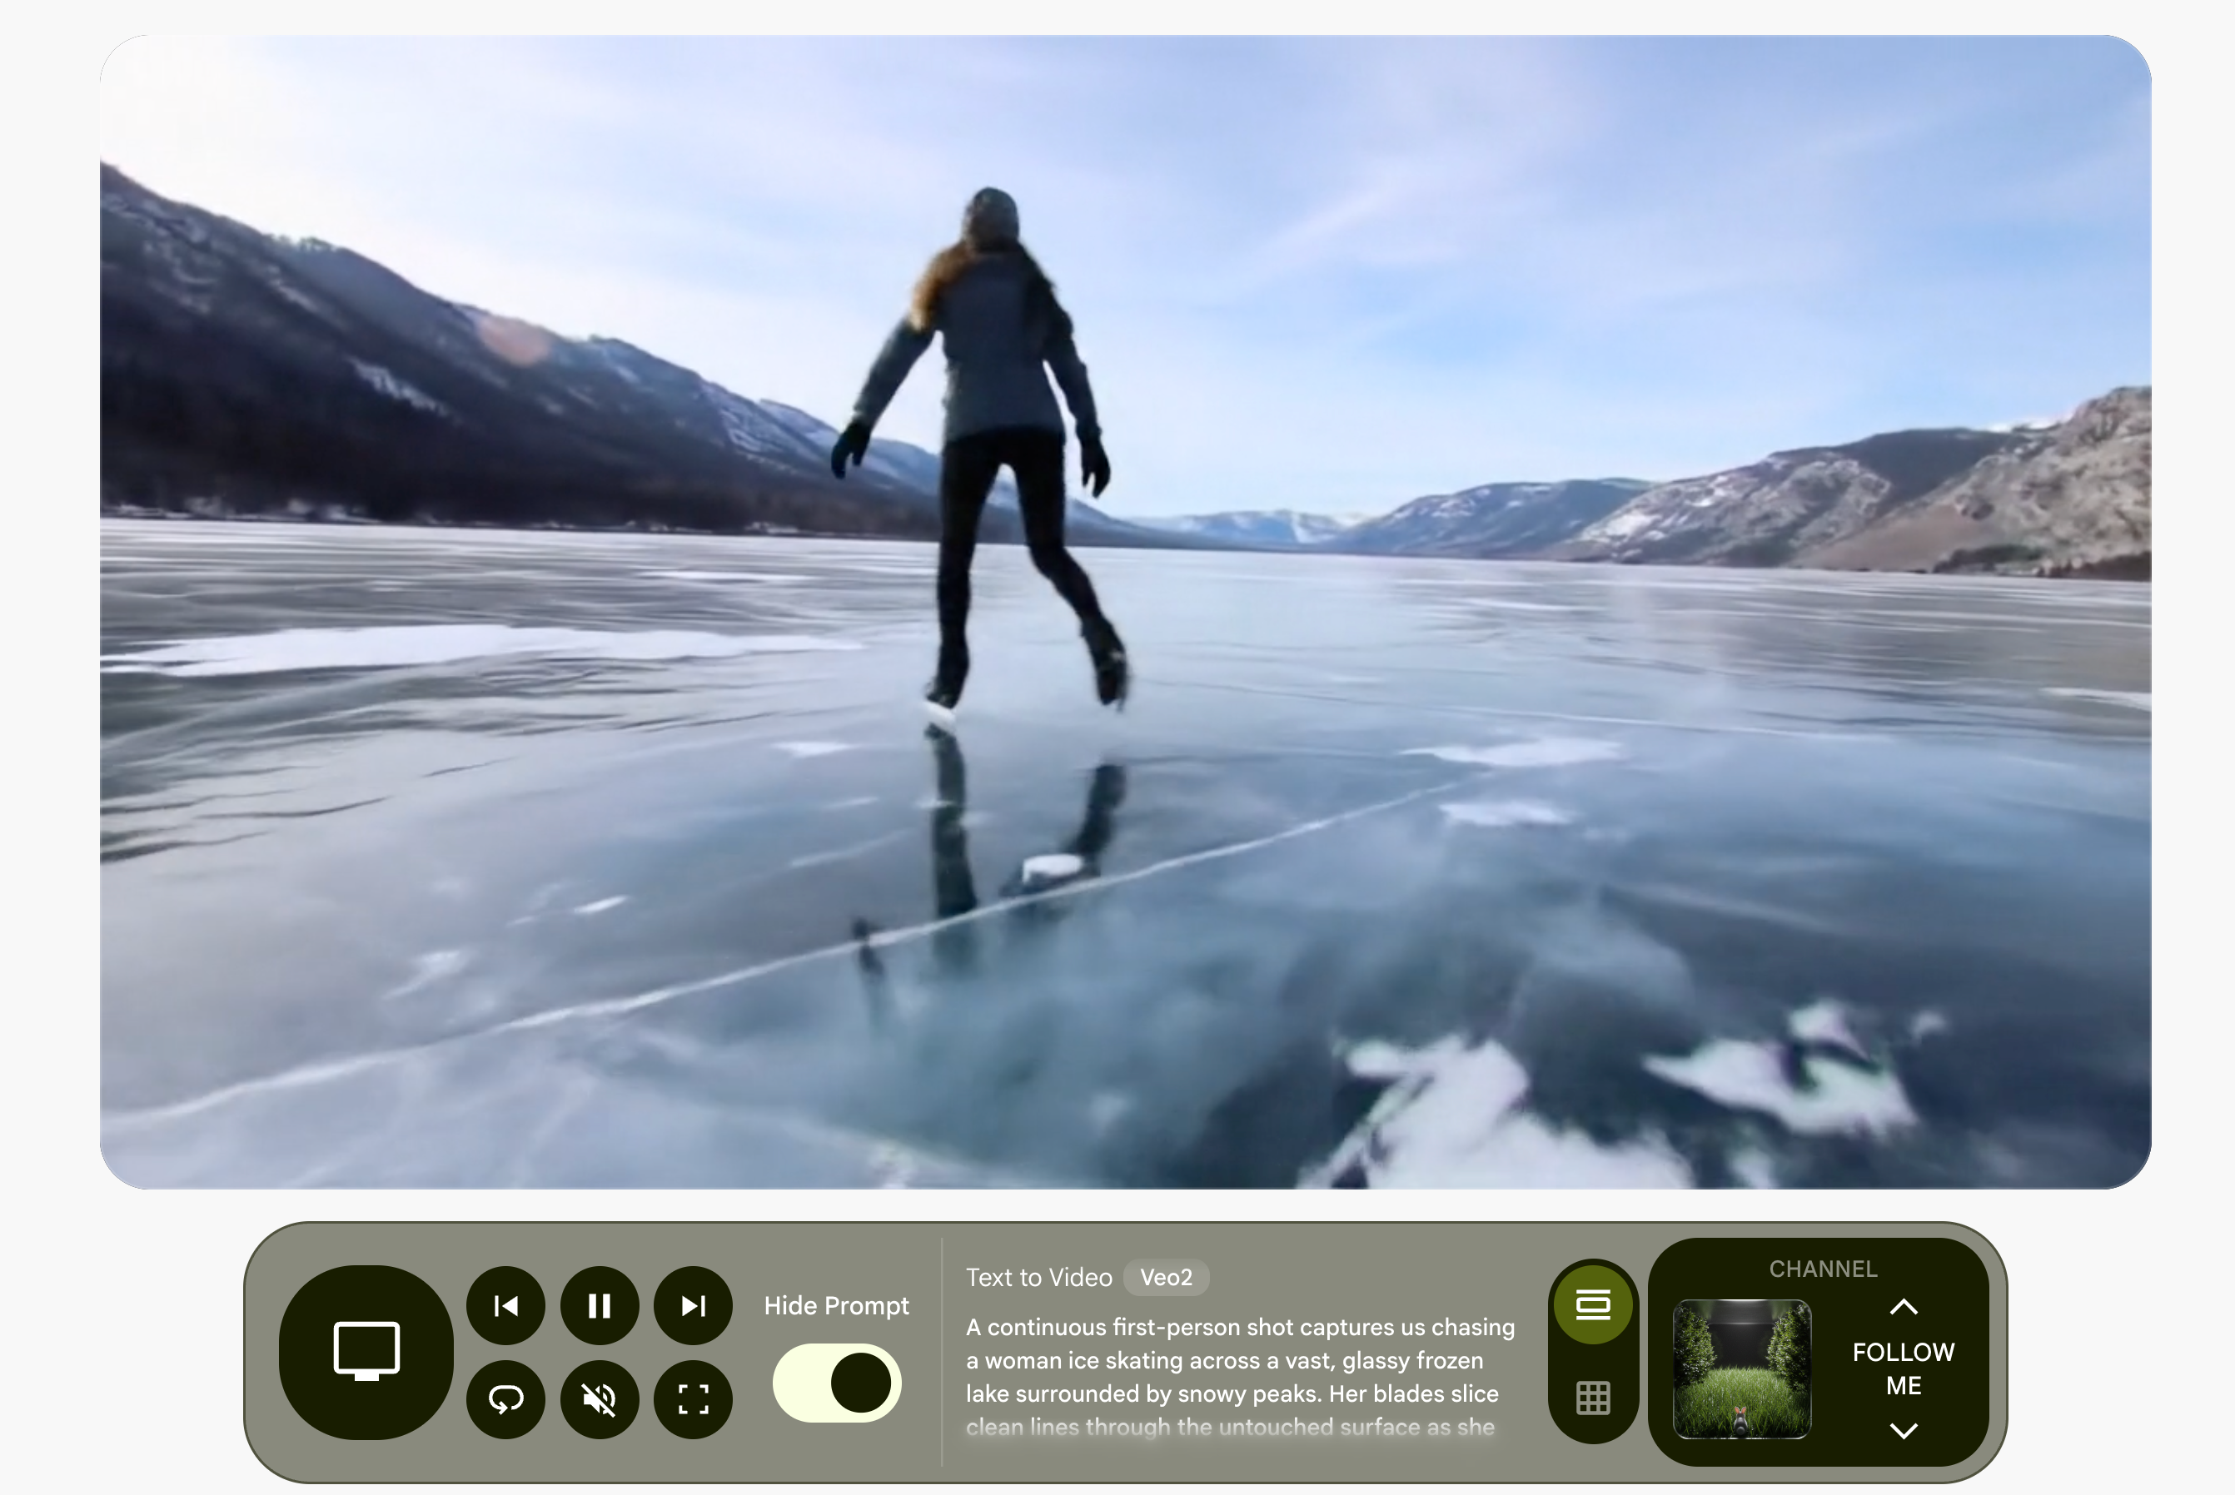
Task: Skip to the previous video
Action: tap(505, 1305)
